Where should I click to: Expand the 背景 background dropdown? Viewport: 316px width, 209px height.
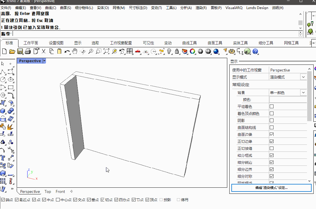[303, 93]
